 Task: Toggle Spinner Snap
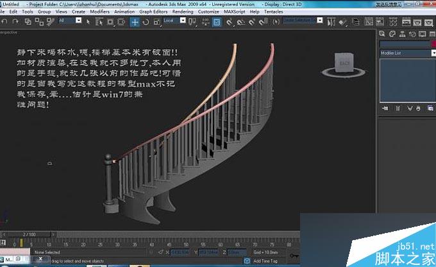click(x=264, y=22)
